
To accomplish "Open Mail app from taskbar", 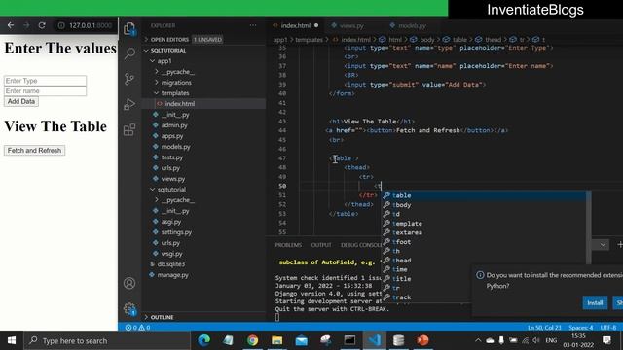I will click(x=302, y=340).
